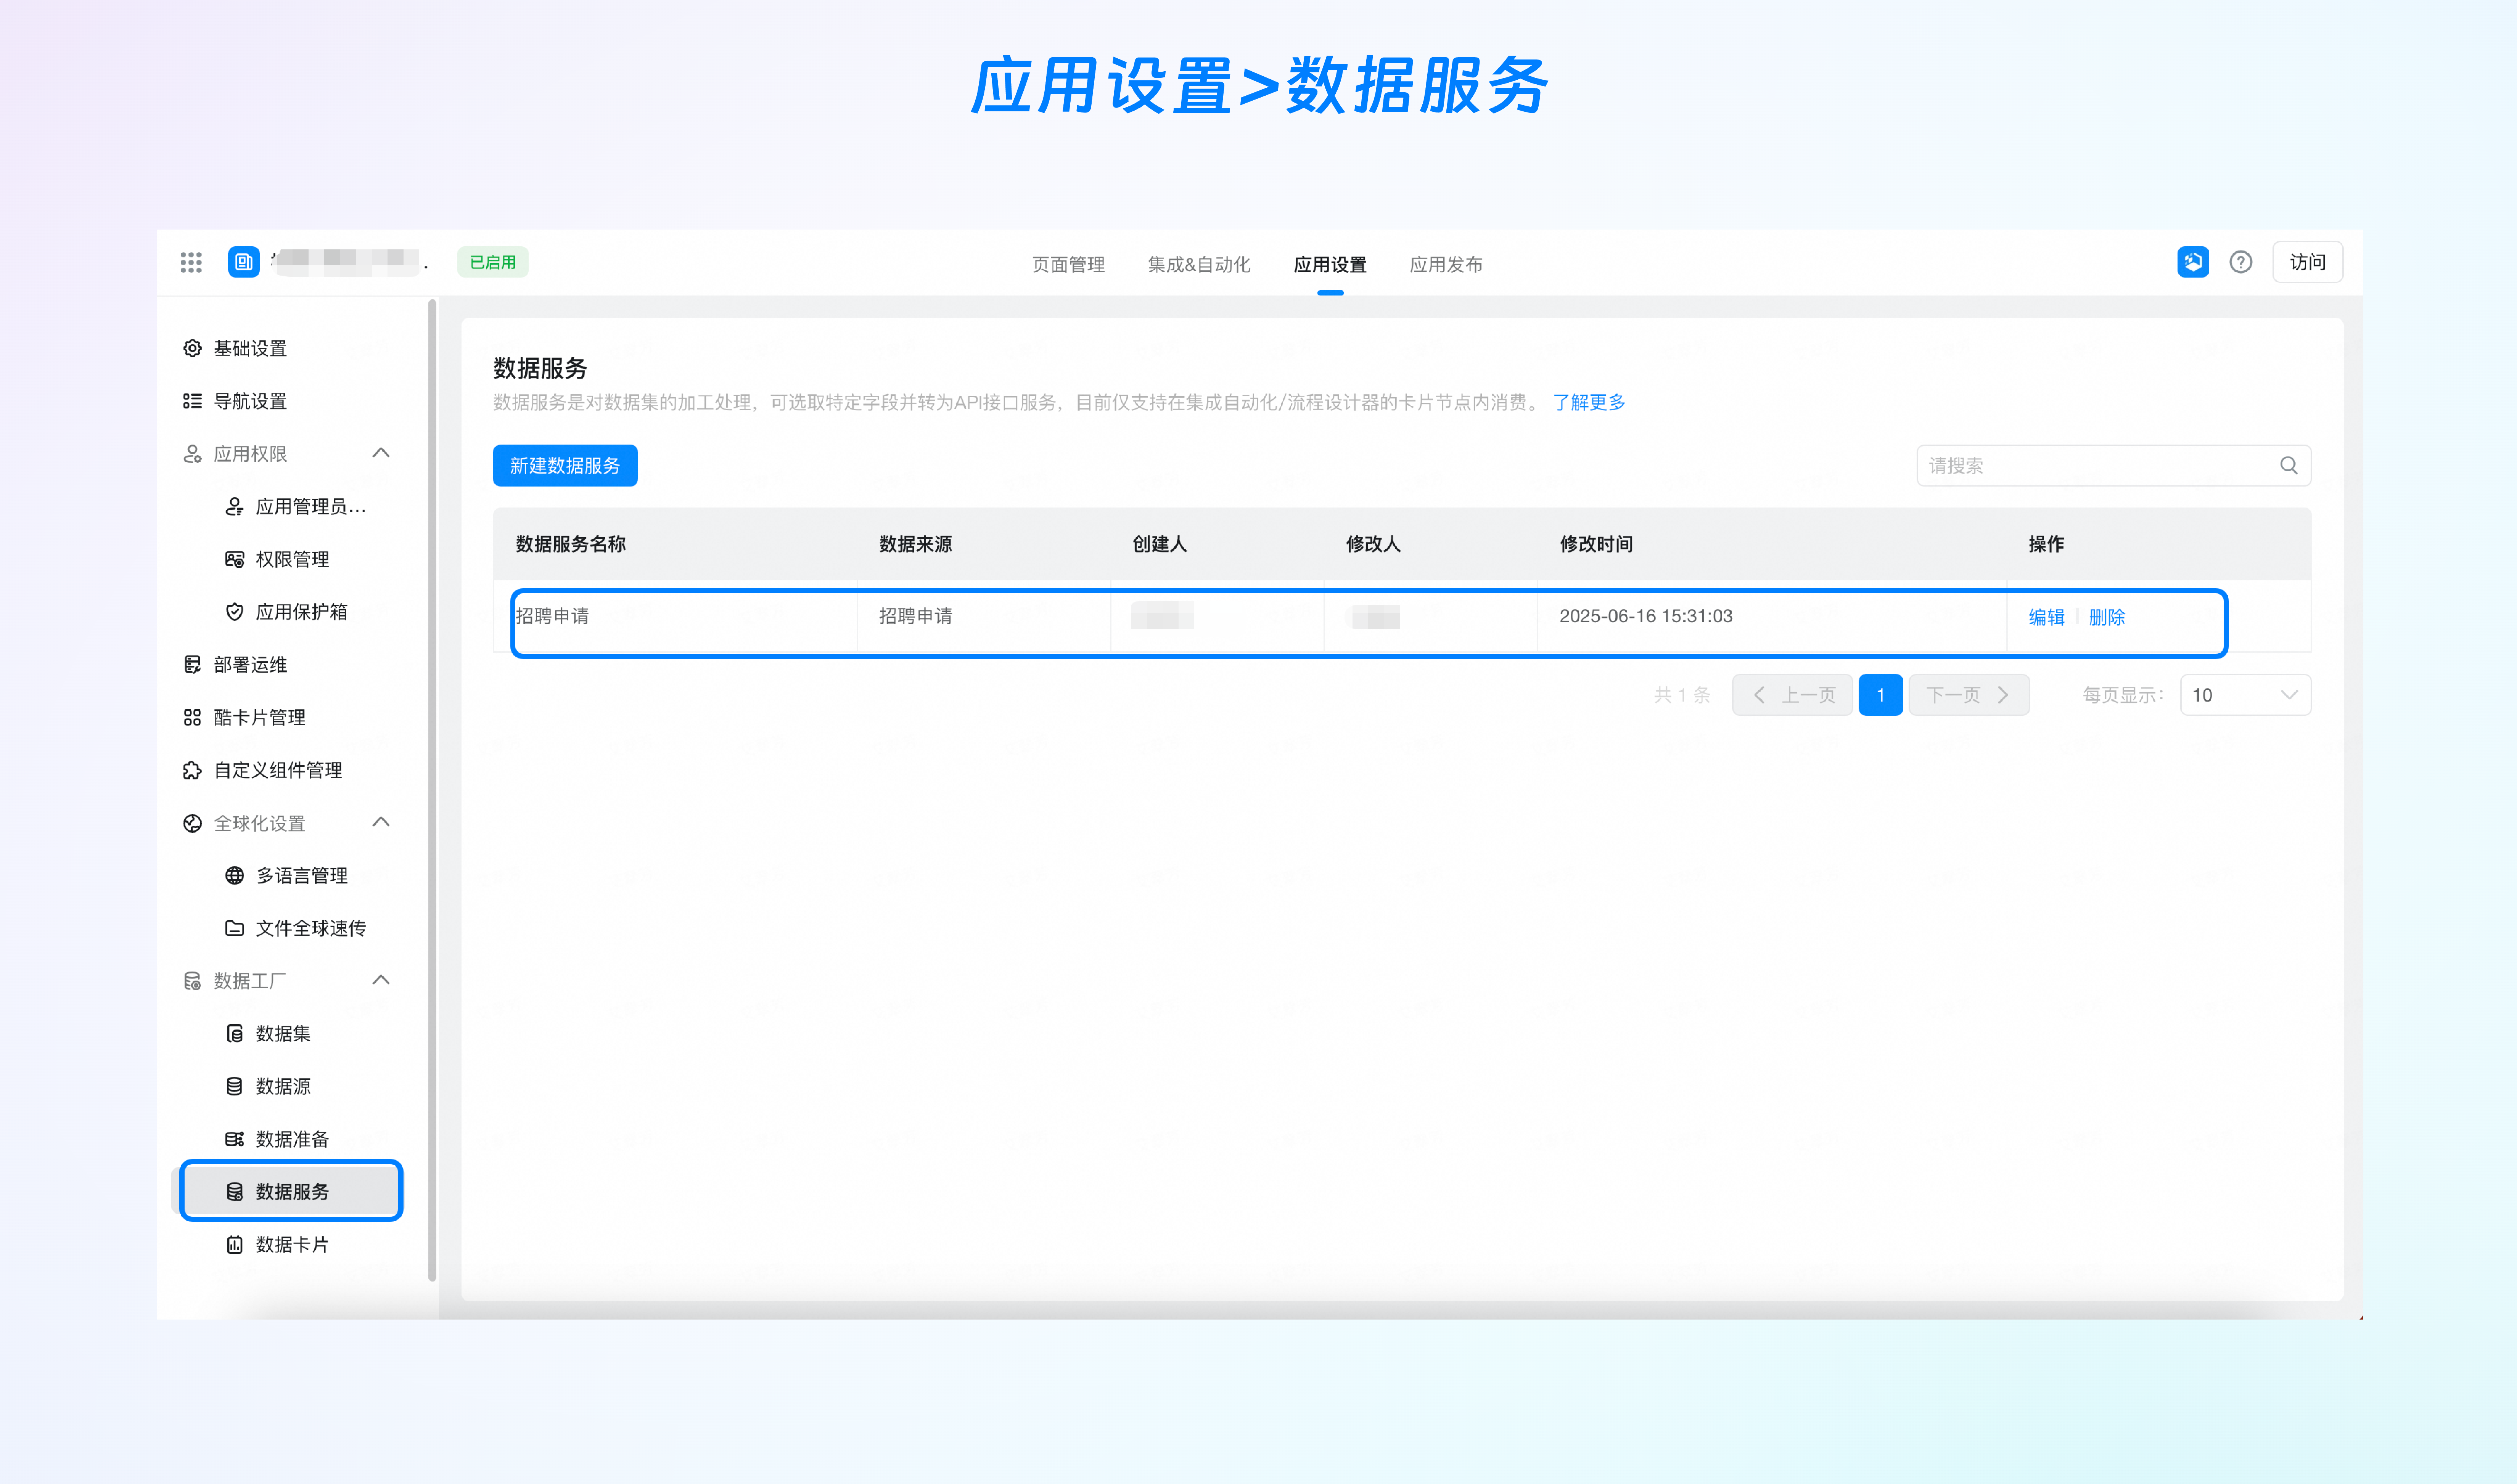This screenshot has width=2517, height=1484.
Task: Click the 基础设置 gear icon
Action: (x=193, y=348)
